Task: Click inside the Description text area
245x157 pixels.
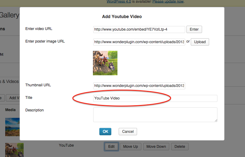Action: tap(155, 115)
